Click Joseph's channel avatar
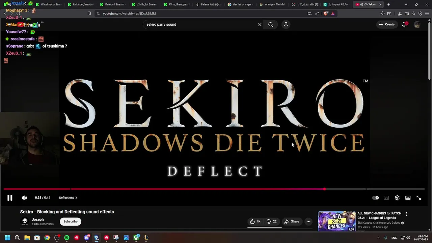432x243 pixels. 25,221
